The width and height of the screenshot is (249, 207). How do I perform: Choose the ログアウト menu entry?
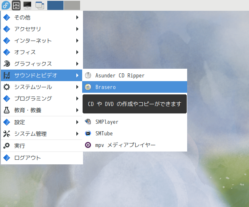(41, 158)
